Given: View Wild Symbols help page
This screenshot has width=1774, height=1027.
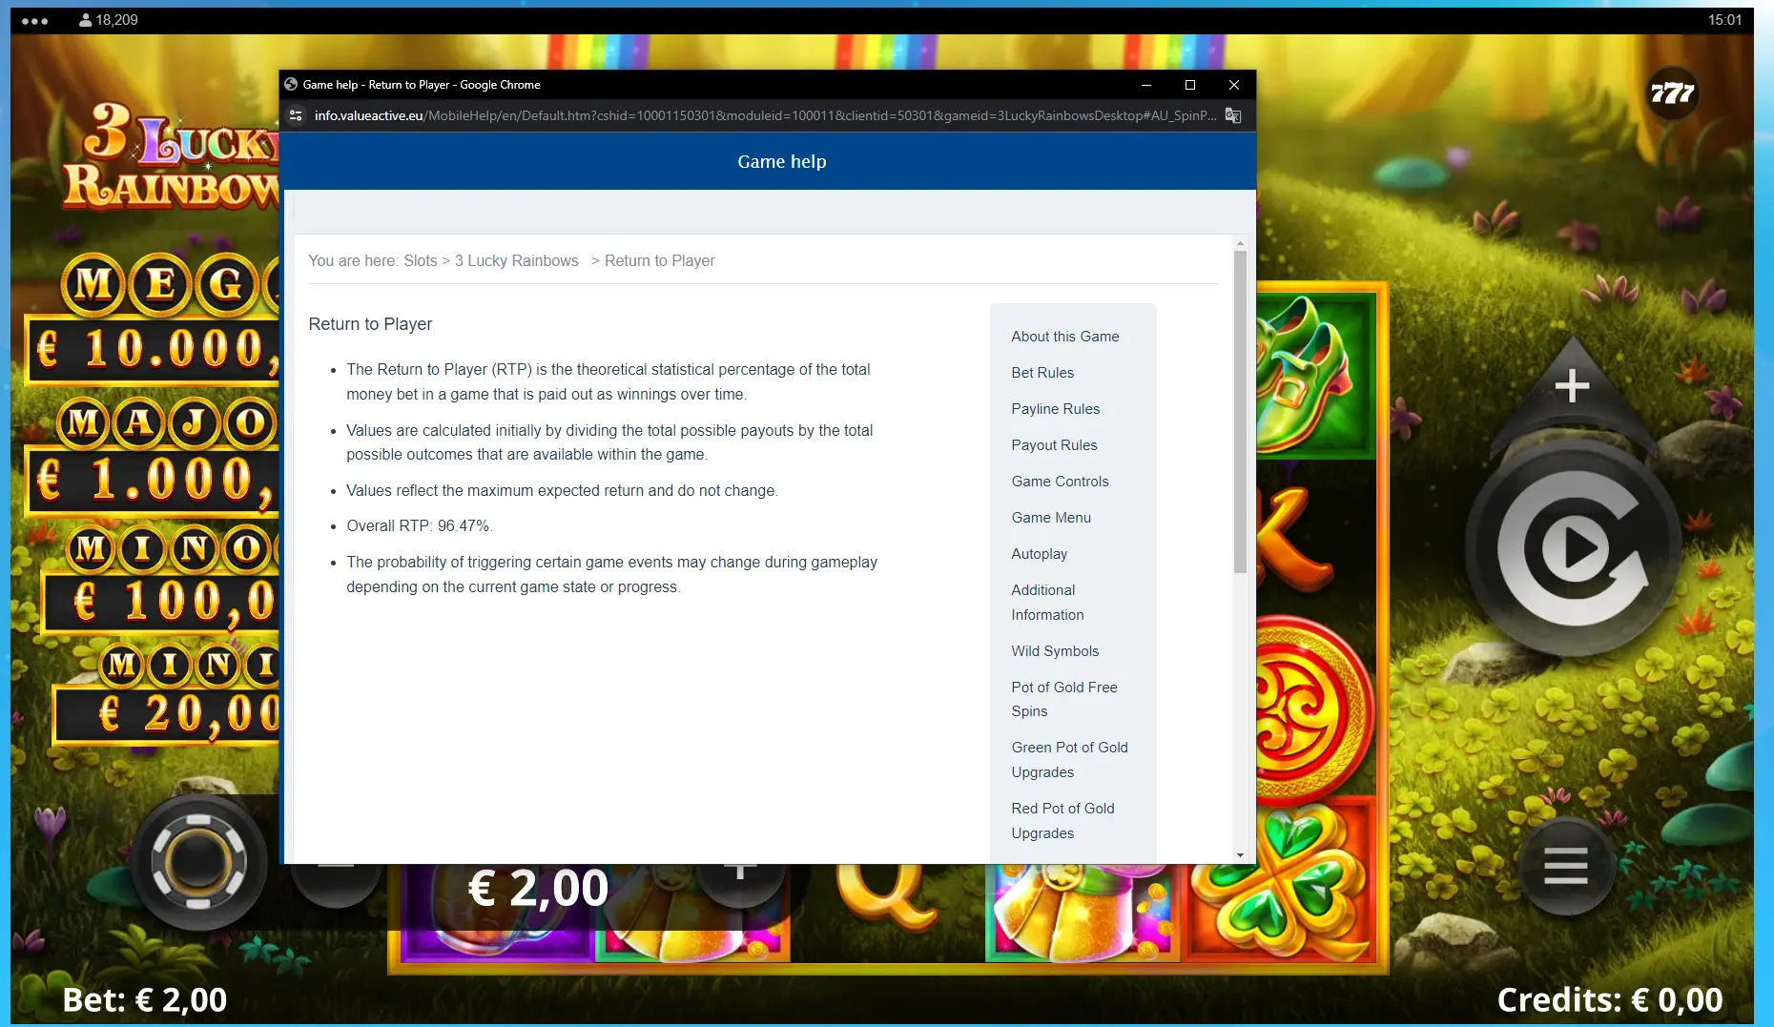Looking at the screenshot, I should point(1055,651).
